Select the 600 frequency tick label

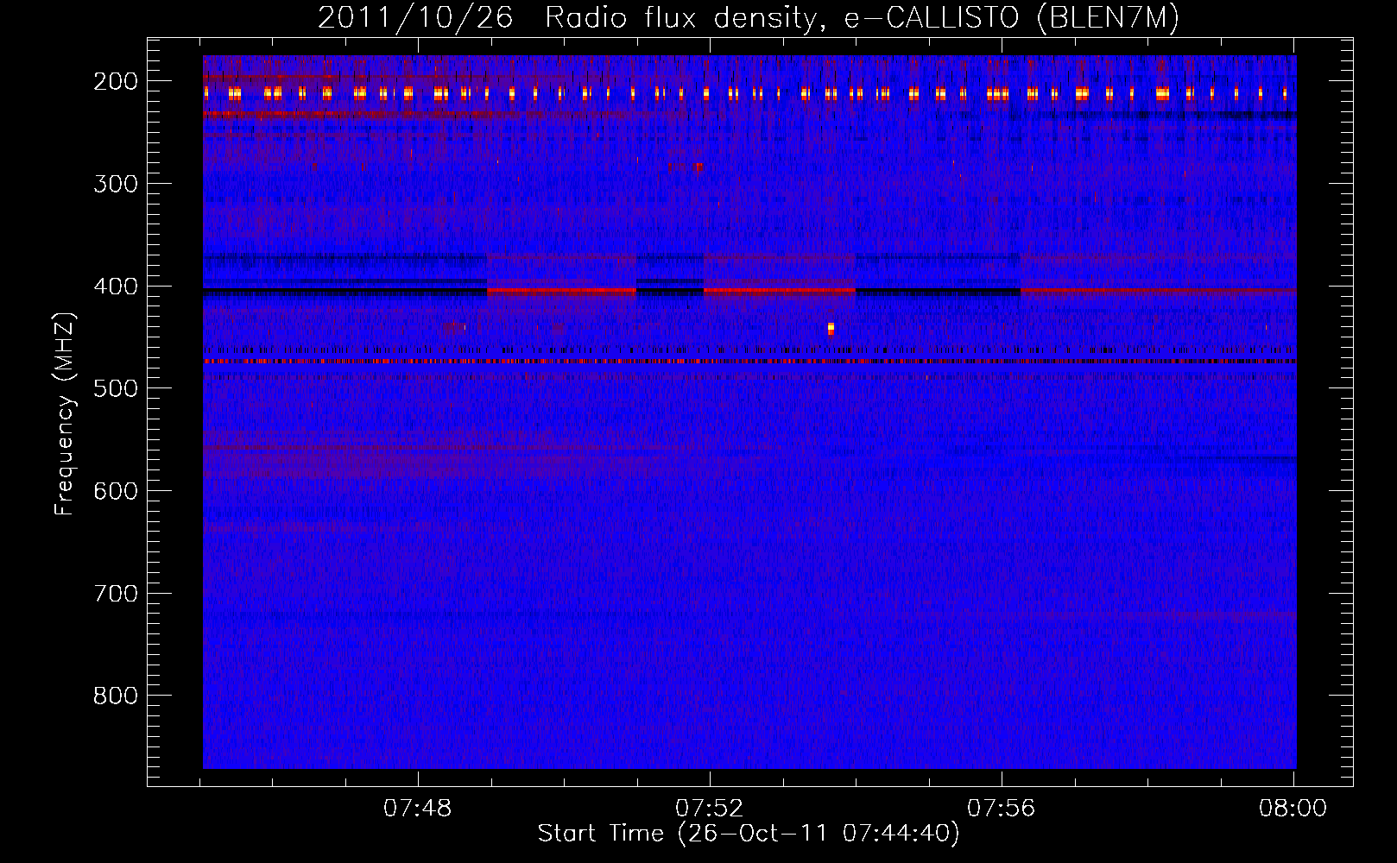[x=116, y=491]
